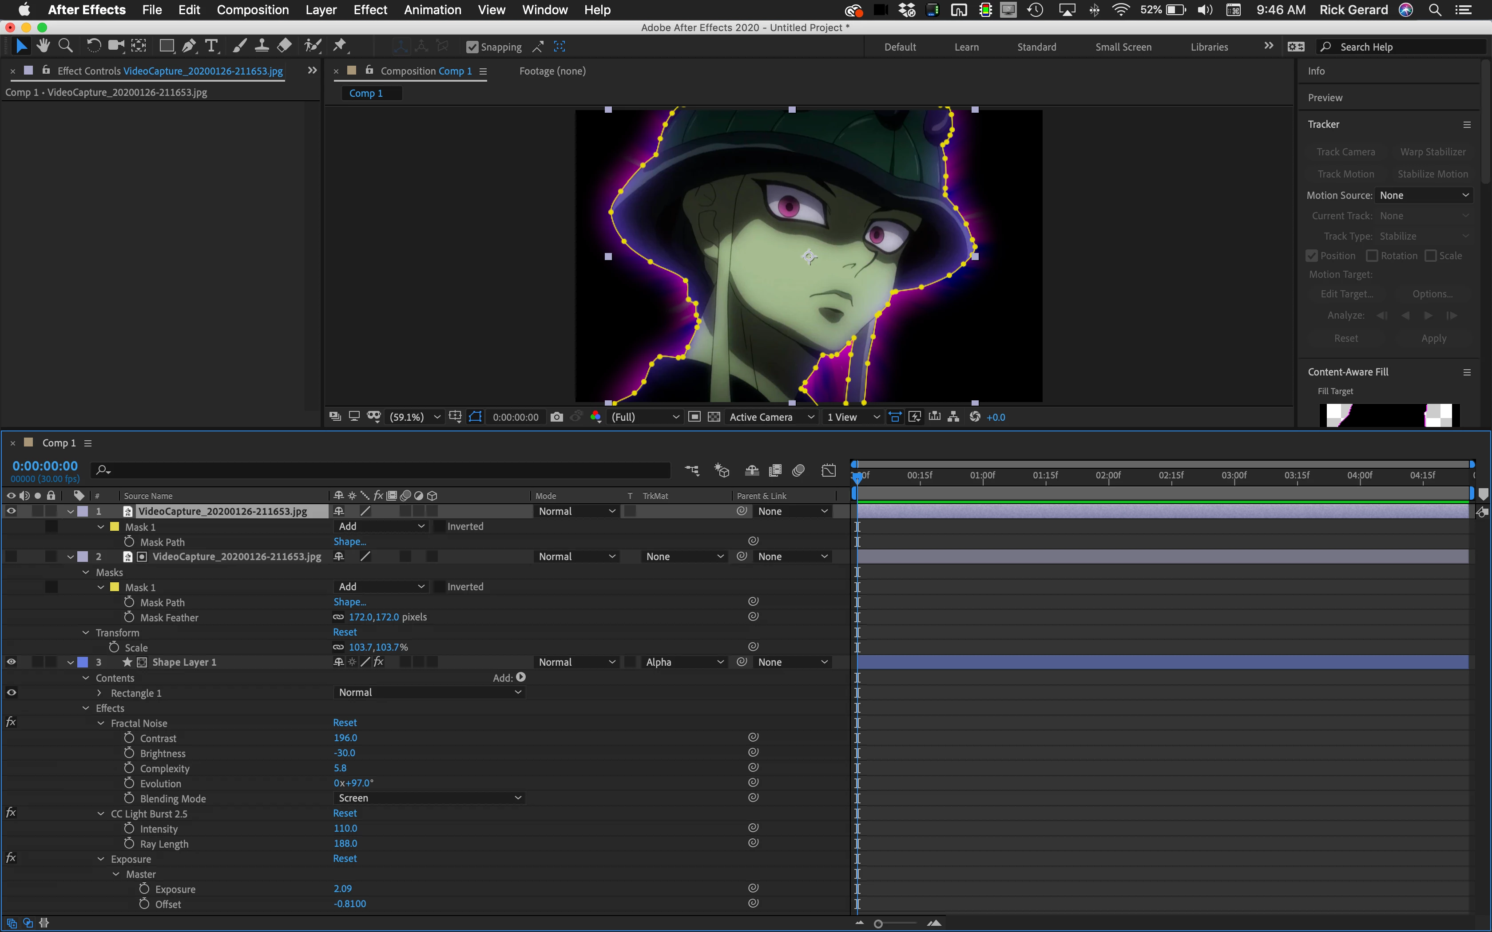The image size is (1492, 932).
Task: Collapse the CC Light Burst 2.5 effect
Action: [101, 814]
